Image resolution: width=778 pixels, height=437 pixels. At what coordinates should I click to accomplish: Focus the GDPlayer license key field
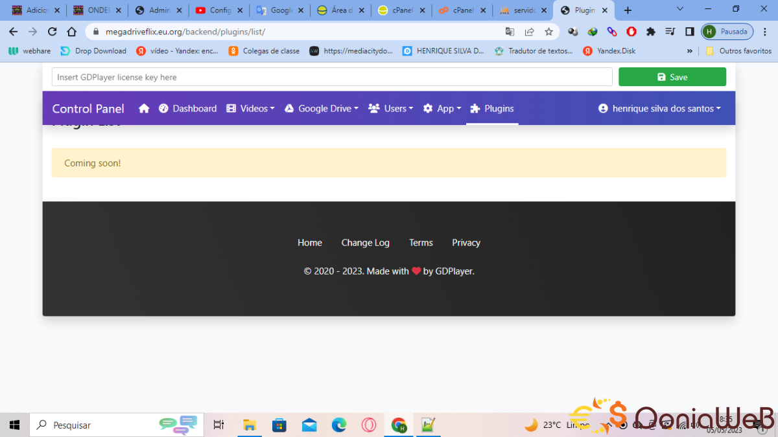click(332, 77)
